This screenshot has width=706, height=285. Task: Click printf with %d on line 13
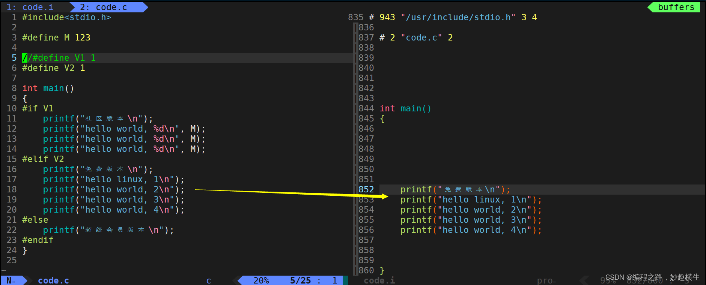pos(124,139)
